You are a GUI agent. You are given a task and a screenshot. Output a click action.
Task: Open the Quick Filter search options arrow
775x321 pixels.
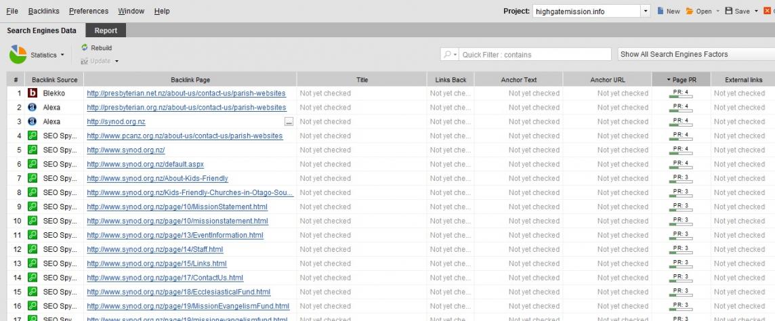tap(449, 55)
